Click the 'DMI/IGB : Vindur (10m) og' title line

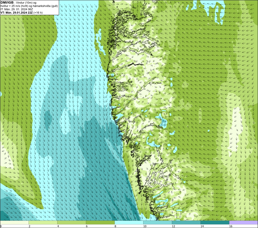coord(18,3)
